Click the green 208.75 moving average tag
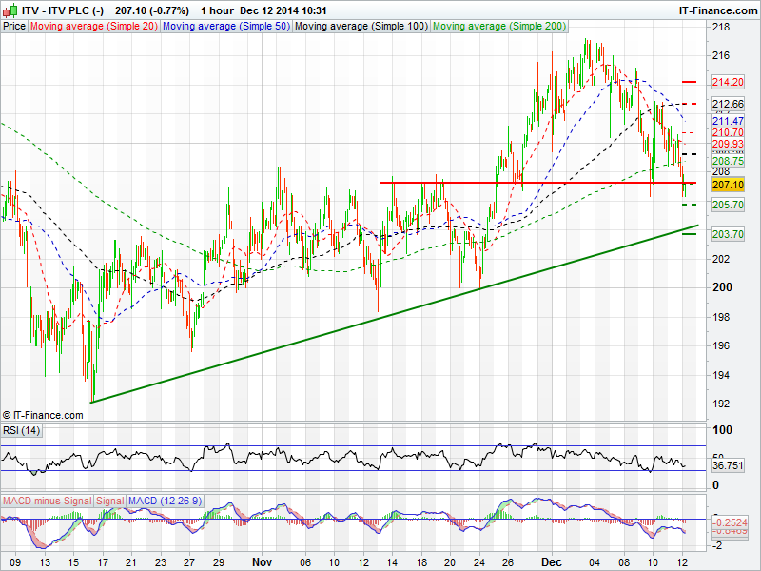 [727, 162]
